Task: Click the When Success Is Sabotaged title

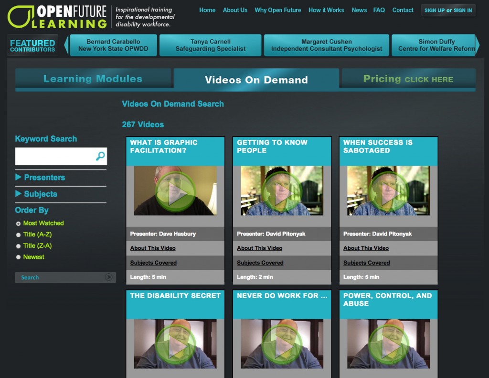Action: (x=378, y=146)
